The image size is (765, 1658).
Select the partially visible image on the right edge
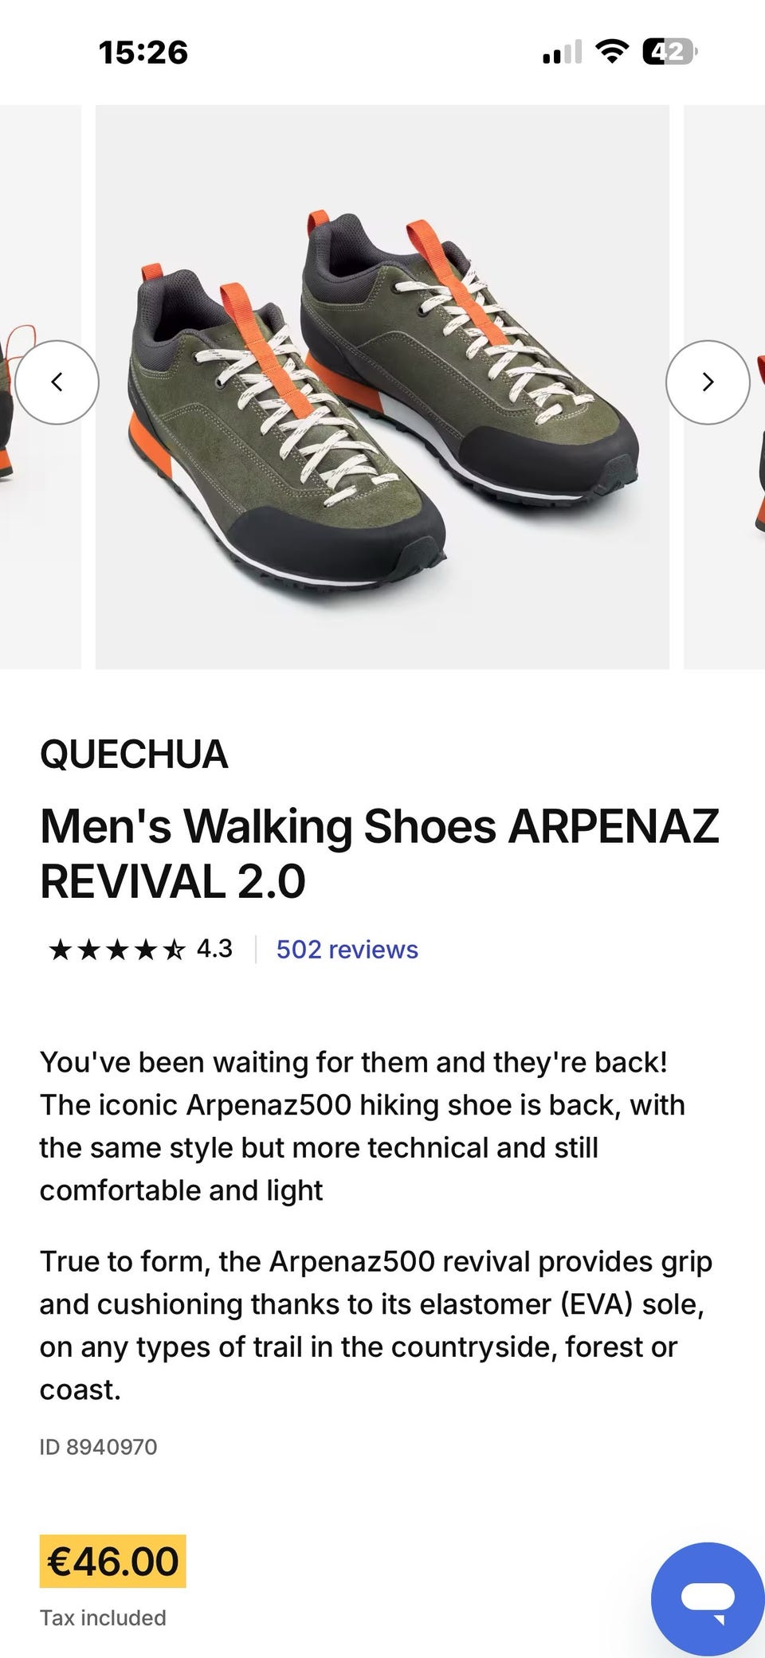[x=724, y=387]
